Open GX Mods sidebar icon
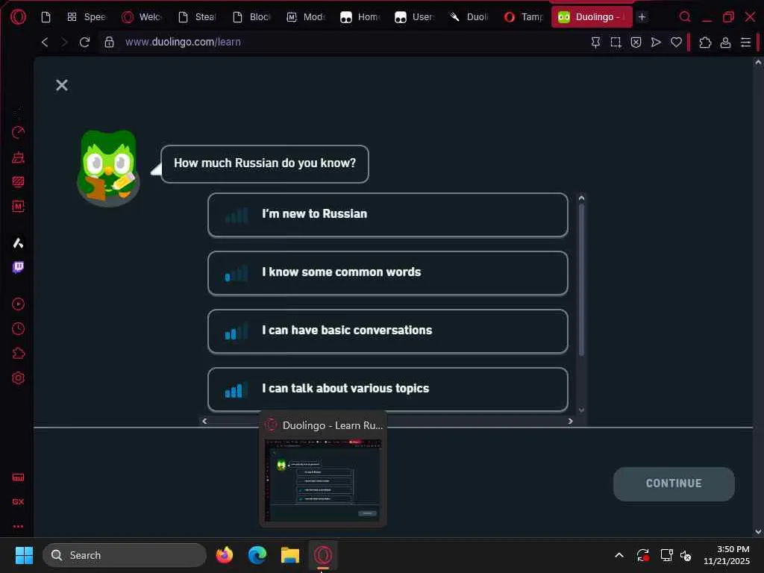Image resolution: width=764 pixels, height=573 pixels. coord(18,206)
